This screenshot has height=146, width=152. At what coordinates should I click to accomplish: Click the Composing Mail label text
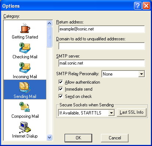point(25,116)
